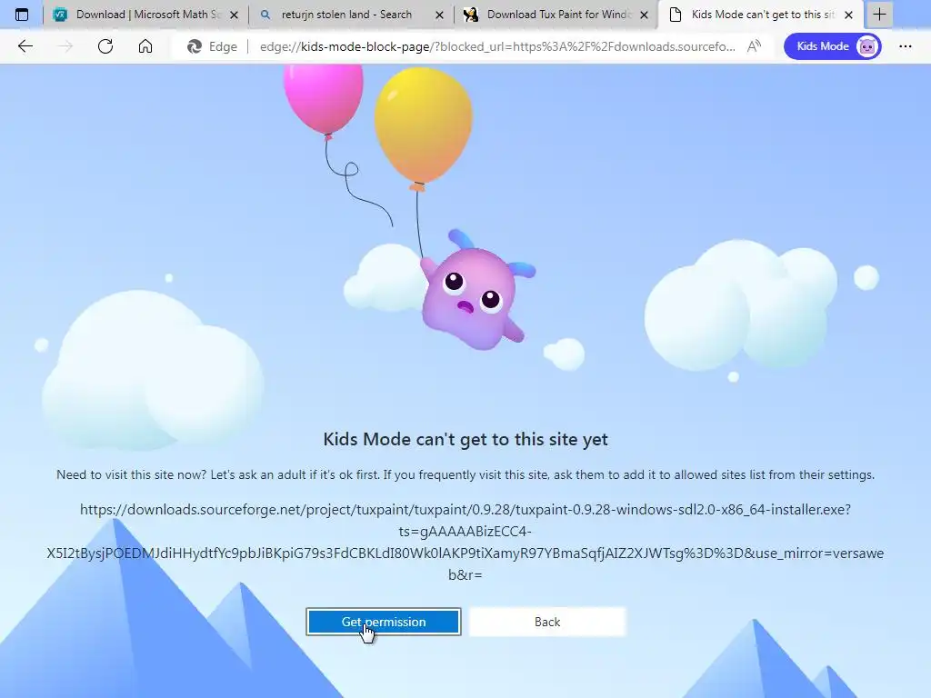
Task: Switch to returjn stolen land Search tab
Action: tap(352, 15)
